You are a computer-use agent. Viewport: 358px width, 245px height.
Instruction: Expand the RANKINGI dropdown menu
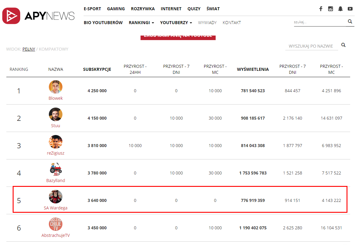[141, 23]
